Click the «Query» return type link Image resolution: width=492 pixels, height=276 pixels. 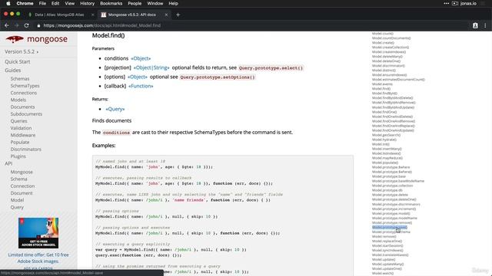click(x=115, y=109)
